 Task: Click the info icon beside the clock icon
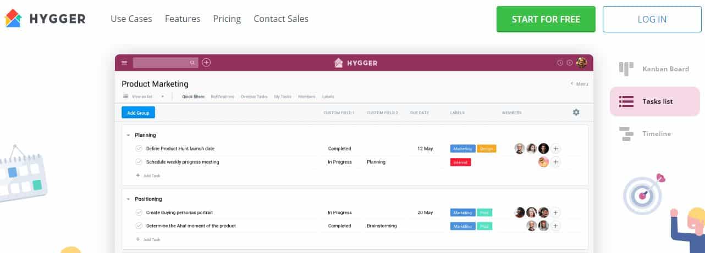570,63
